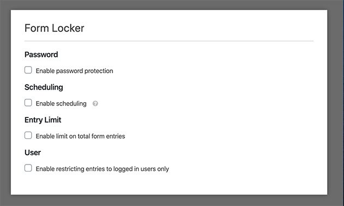Viewport: 344px width, 206px height.
Task: Enable limit on total form entries checkbox
Action: (28, 136)
